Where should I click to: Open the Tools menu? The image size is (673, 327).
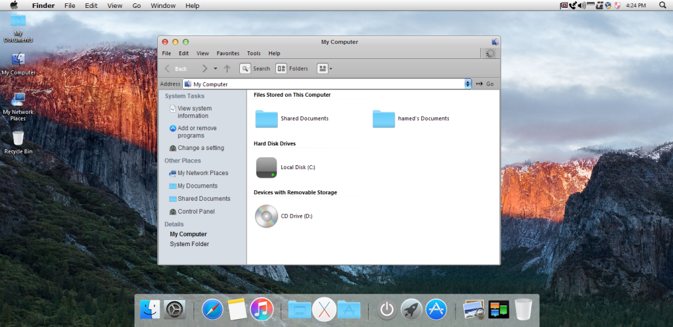tap(254, 53)
